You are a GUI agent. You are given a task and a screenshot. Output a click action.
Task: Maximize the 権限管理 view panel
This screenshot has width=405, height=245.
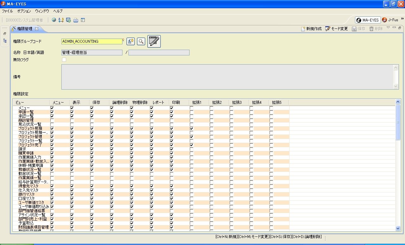(x=399, y=28)
